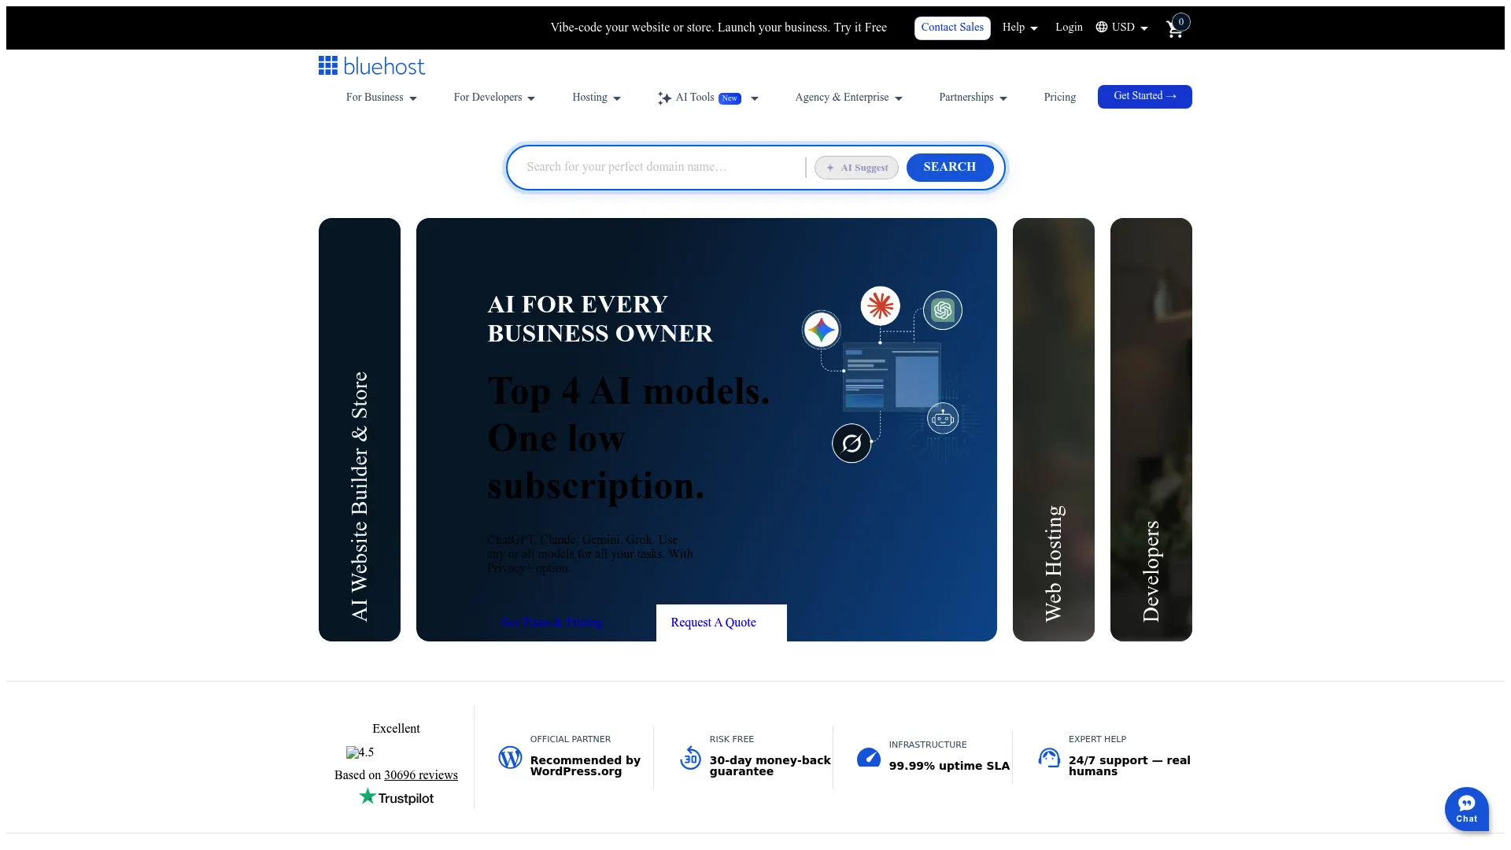1511x850 pixels.
Task: Click the Claude starburst icon
Action: point(880,305)
